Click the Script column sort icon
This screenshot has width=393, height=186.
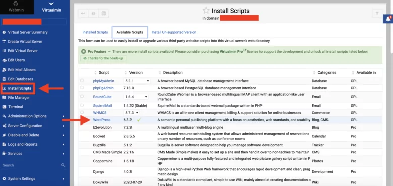[x=95, y=73]
